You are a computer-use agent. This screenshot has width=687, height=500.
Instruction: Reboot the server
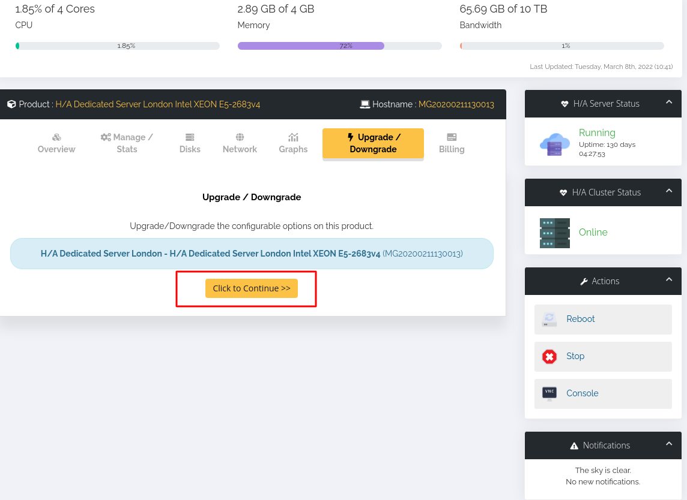click(603, 320)
